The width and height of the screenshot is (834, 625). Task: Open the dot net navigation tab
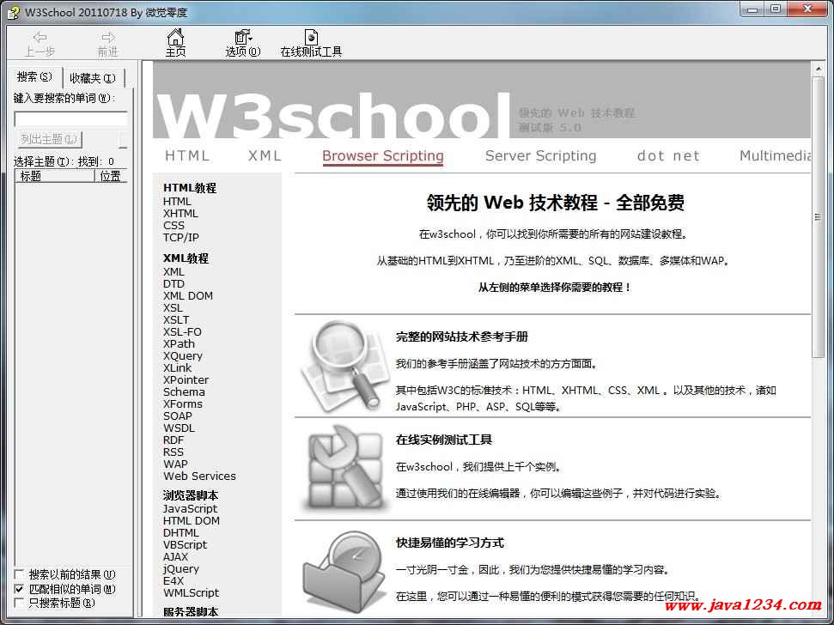pyautogui.click(x=668, y=156)
